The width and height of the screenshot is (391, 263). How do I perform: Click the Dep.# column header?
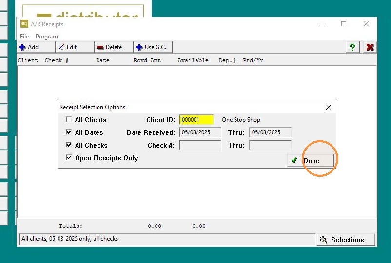pyautogui.click(x=227, y=60)
